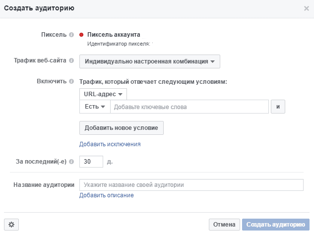
Task: Focus the Название аудитории input field
Action: point(191,185)
